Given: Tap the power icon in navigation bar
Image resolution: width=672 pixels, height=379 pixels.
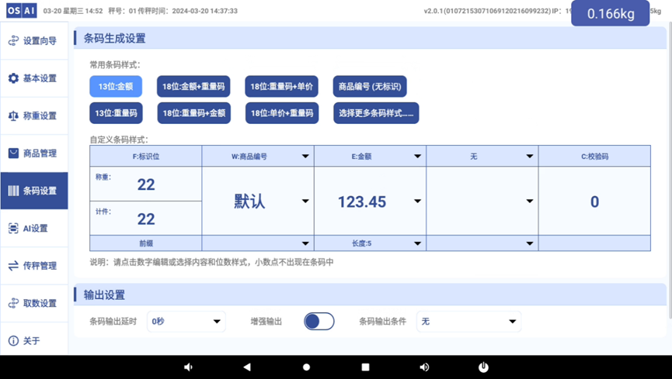Looking at the screenshot, I should click(x=483, y=367).
